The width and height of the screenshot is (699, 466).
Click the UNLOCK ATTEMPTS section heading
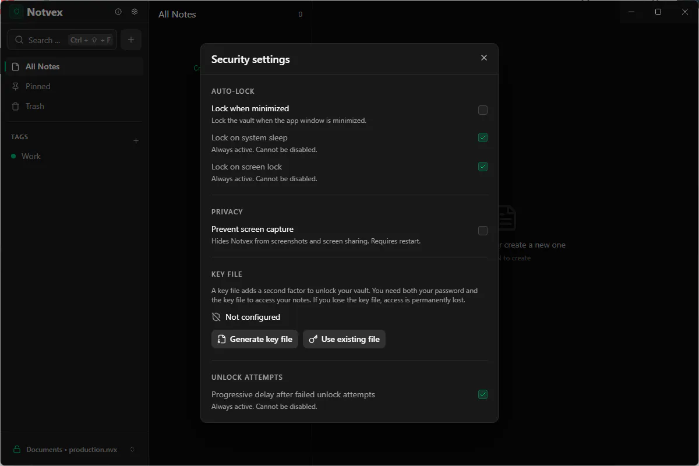[247, 377]
